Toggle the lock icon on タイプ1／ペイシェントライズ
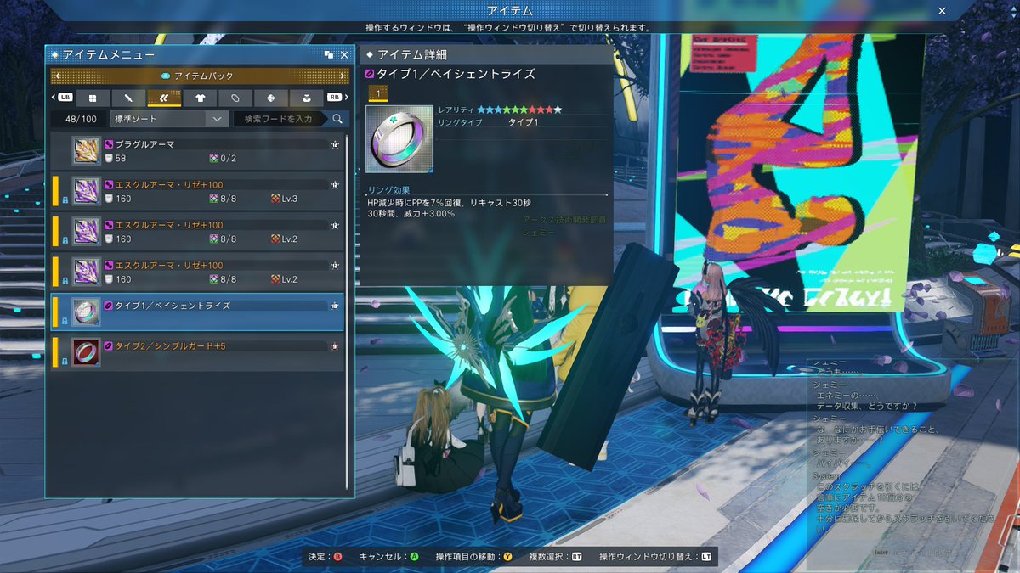 point(63,321)
